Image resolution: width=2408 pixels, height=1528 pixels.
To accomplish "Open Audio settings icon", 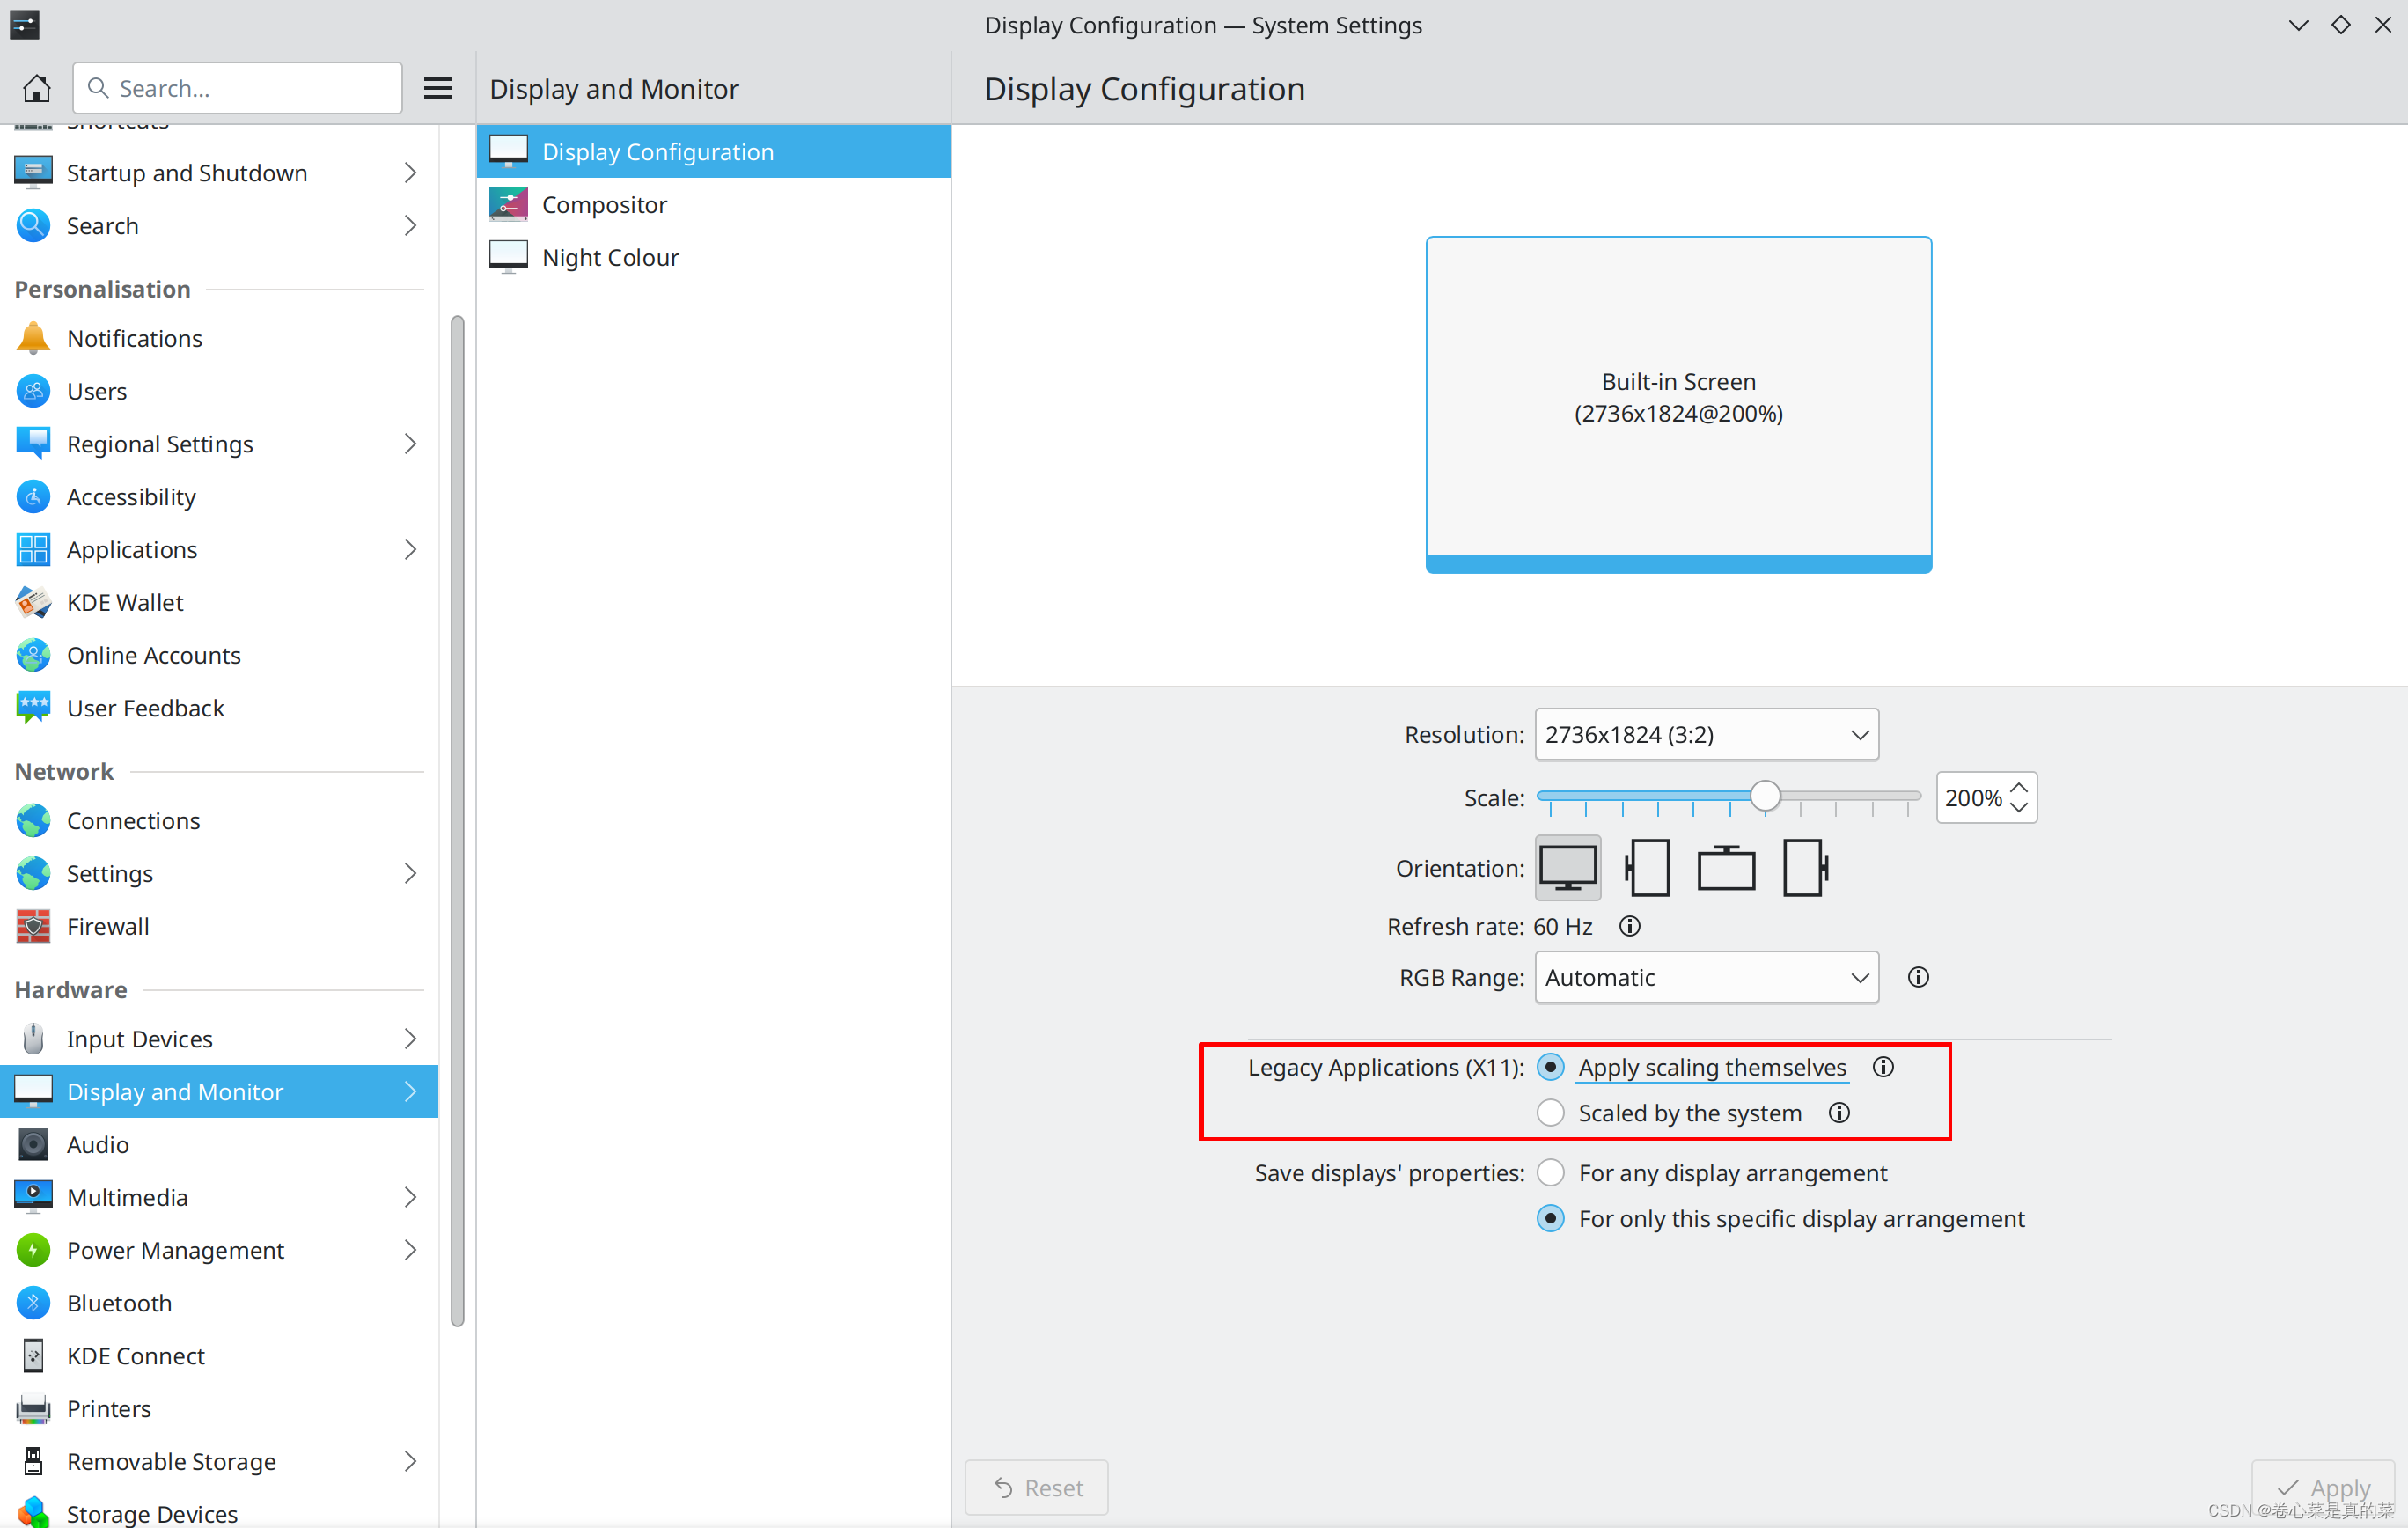I will 33,1144.
